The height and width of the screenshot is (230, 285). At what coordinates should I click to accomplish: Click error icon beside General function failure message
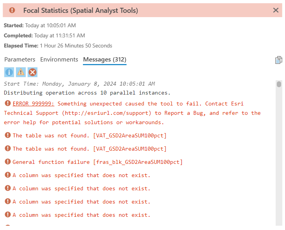[x=8, y=162]
